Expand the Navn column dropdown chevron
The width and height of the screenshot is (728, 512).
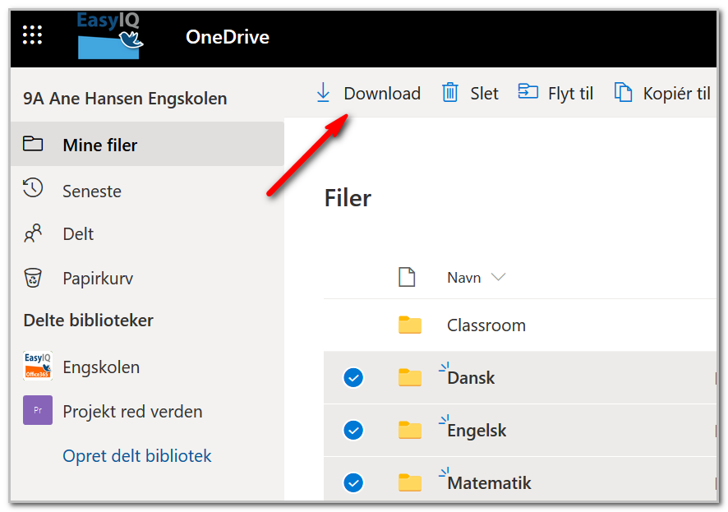[498, 277]
